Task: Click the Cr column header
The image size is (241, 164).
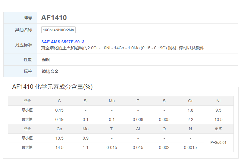Action: point(190,101)
